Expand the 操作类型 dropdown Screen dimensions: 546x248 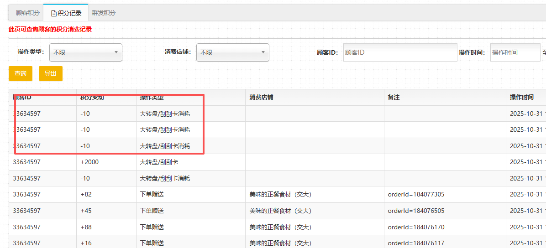click(86, 52)
